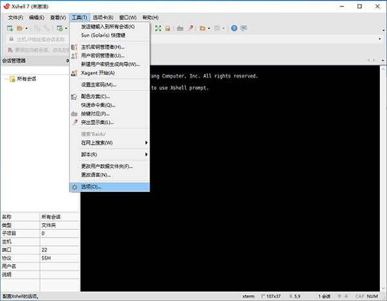Open the 文件(F) menu
This screenshot has height=301, width=387.
pyautogui.click(x=15, y=17)
